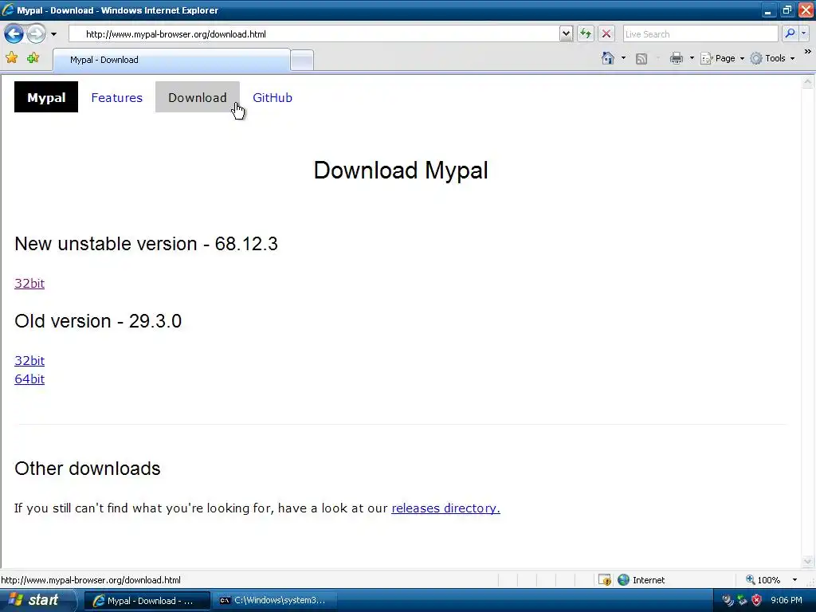Click the Download nav item
The image size is (816, 612).
pyautogui.click(x=198, y=97)
